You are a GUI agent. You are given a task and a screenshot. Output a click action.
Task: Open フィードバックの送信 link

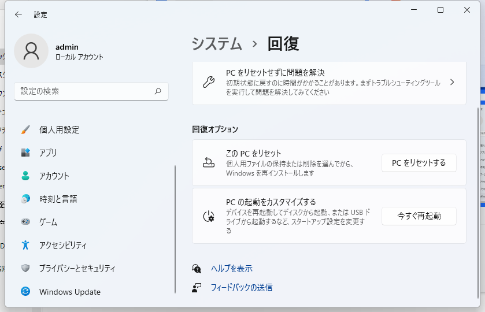242,288
